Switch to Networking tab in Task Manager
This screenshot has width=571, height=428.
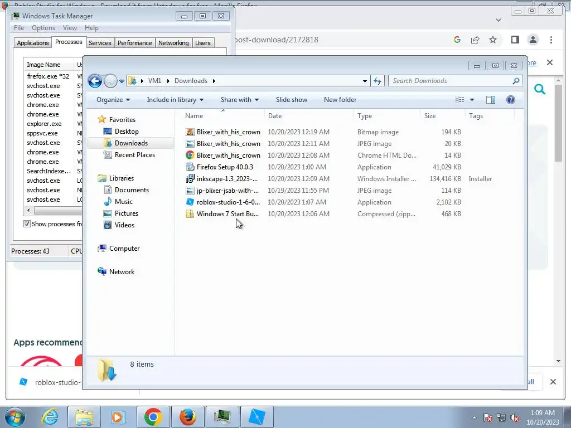(x=173, y=43)
